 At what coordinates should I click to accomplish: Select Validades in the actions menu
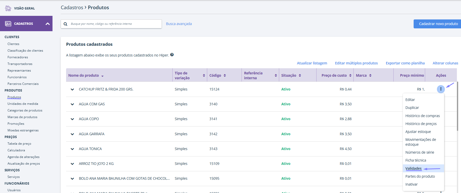[x=413, y=168]
